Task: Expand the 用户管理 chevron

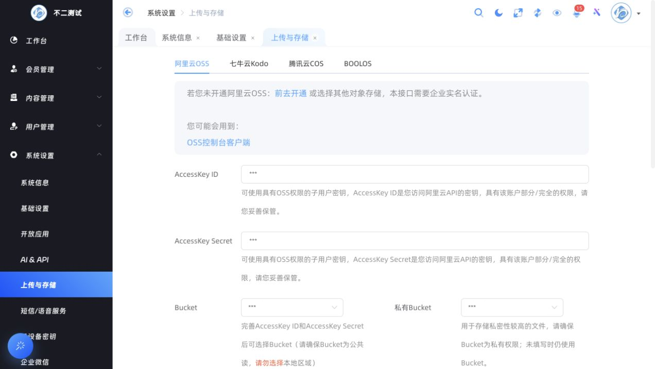Action: coord(99,126)
